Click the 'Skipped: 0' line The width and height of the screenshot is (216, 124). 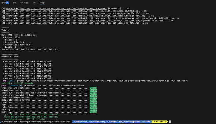tap(10, 40)
